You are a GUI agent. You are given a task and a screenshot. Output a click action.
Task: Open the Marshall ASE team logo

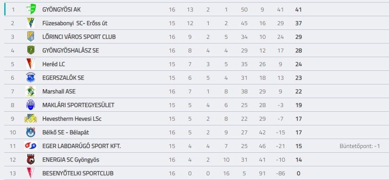point(31,91)
